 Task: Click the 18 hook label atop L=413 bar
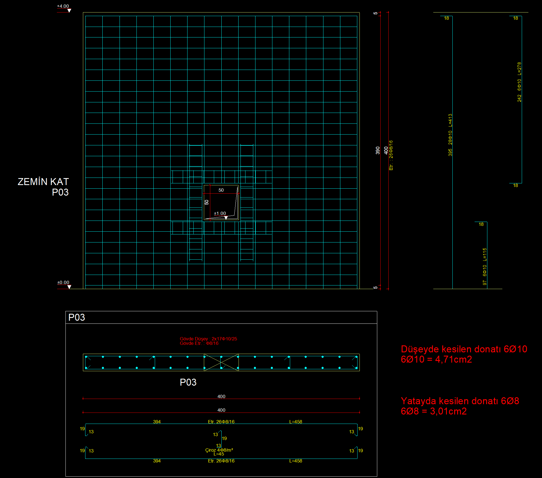(446, 18)
